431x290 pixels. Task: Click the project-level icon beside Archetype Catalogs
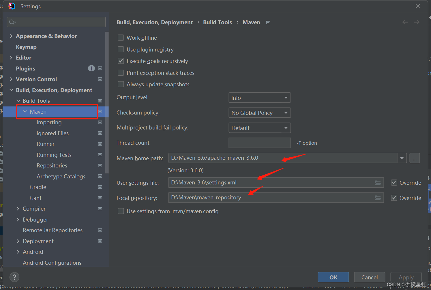coord(100,176)
